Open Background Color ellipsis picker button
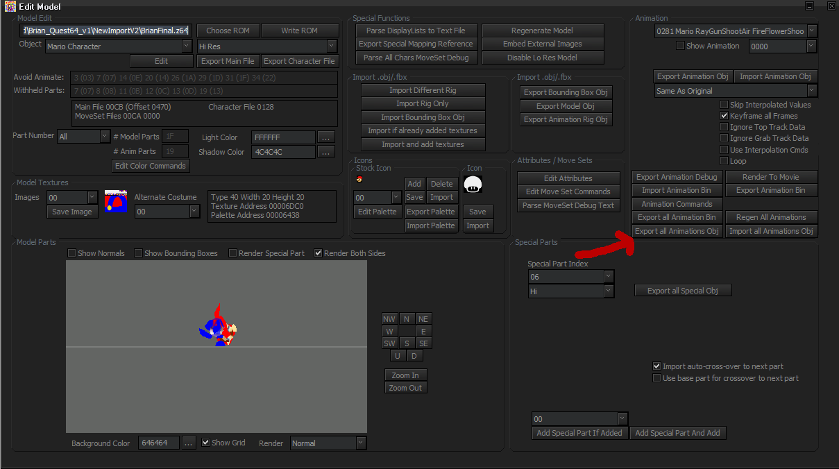 tap(189, 443)
